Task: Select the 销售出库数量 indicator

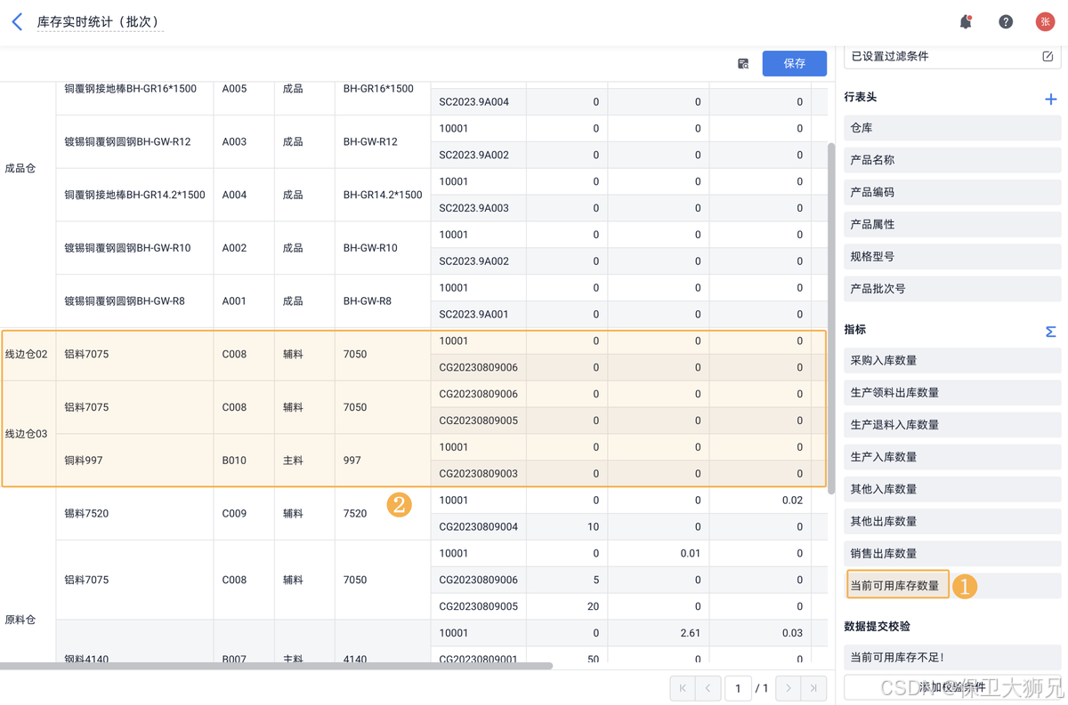Action: [x=952, y=553]
